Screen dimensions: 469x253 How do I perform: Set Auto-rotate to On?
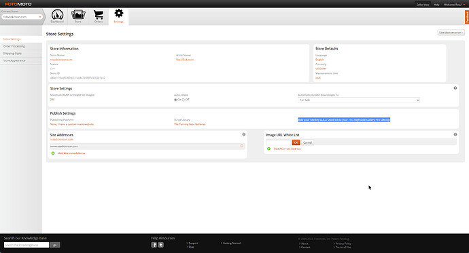pyautogui.click(x=175, y=100)
